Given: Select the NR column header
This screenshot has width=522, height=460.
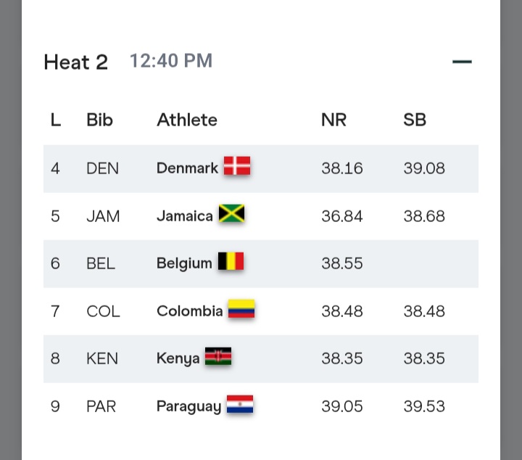Looking at the screenshot, I should 333,120.
